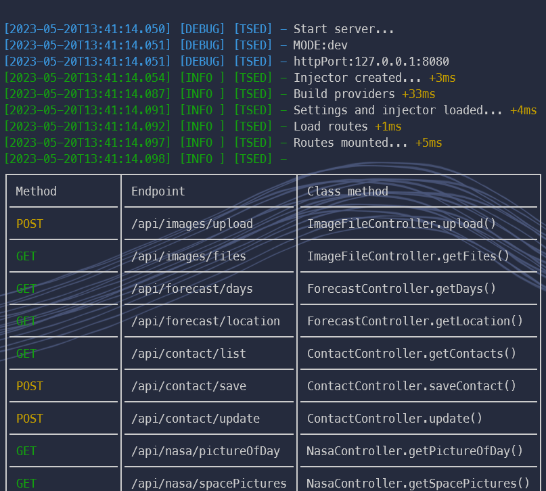The width and height of the screenshot is (546, 491).
Task: Select the MODE:dev log entry
Action: (x=320, y=45)
